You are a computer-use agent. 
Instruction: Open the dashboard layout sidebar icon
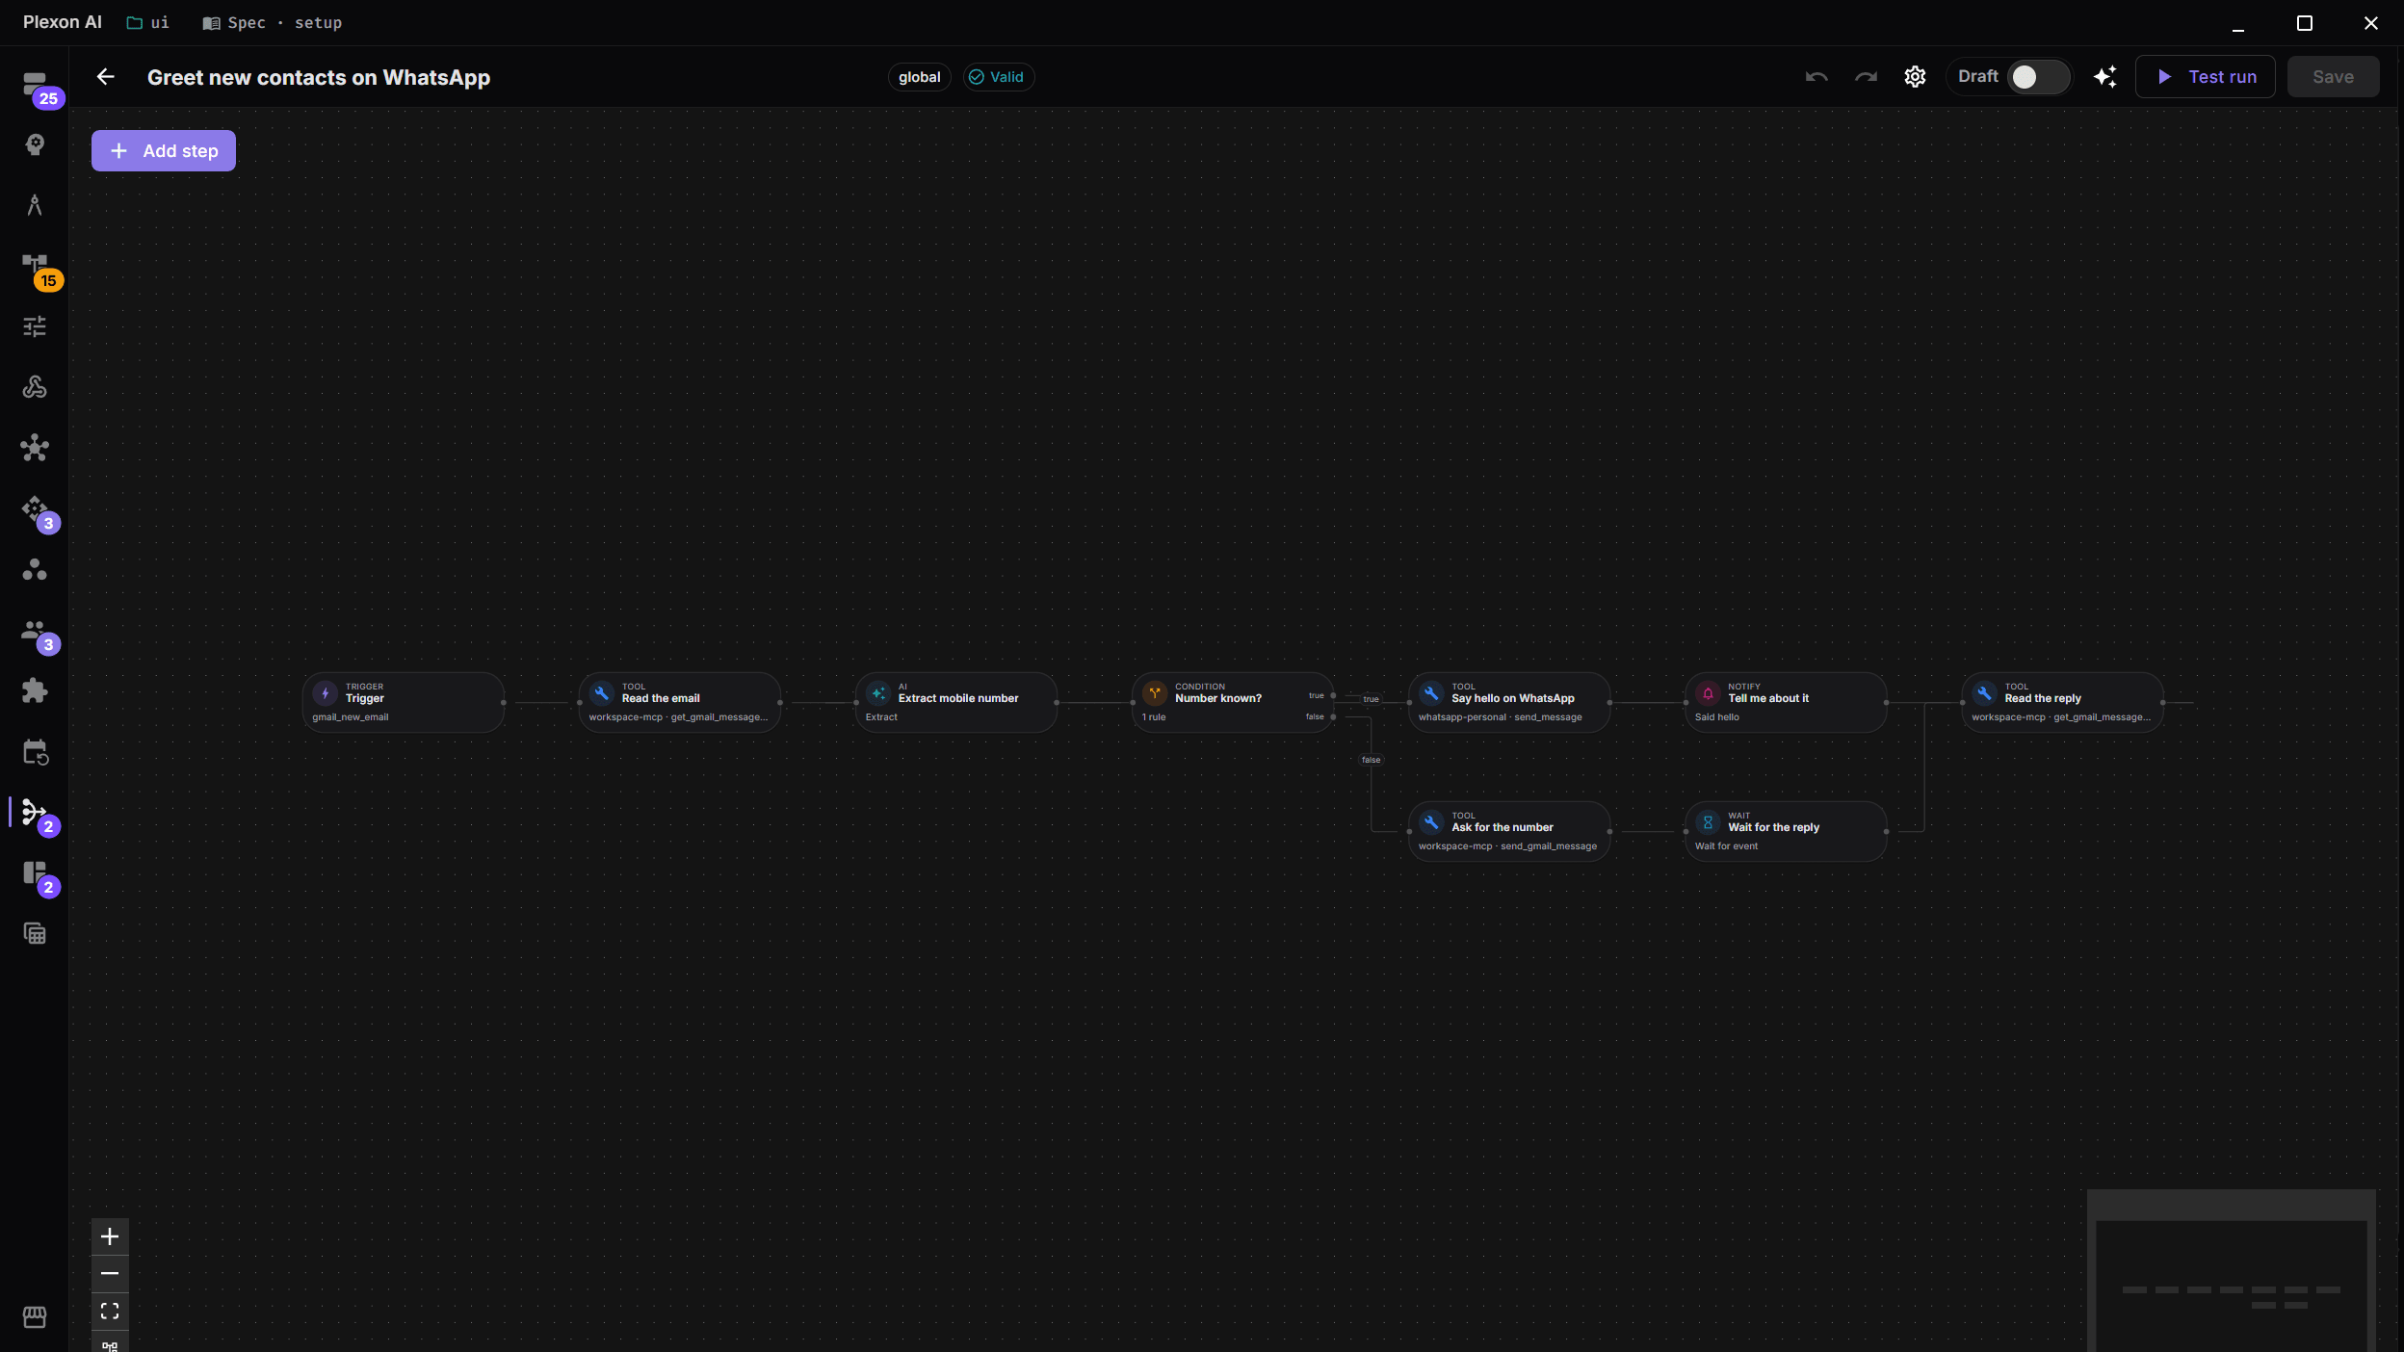(x=35, y=872)
